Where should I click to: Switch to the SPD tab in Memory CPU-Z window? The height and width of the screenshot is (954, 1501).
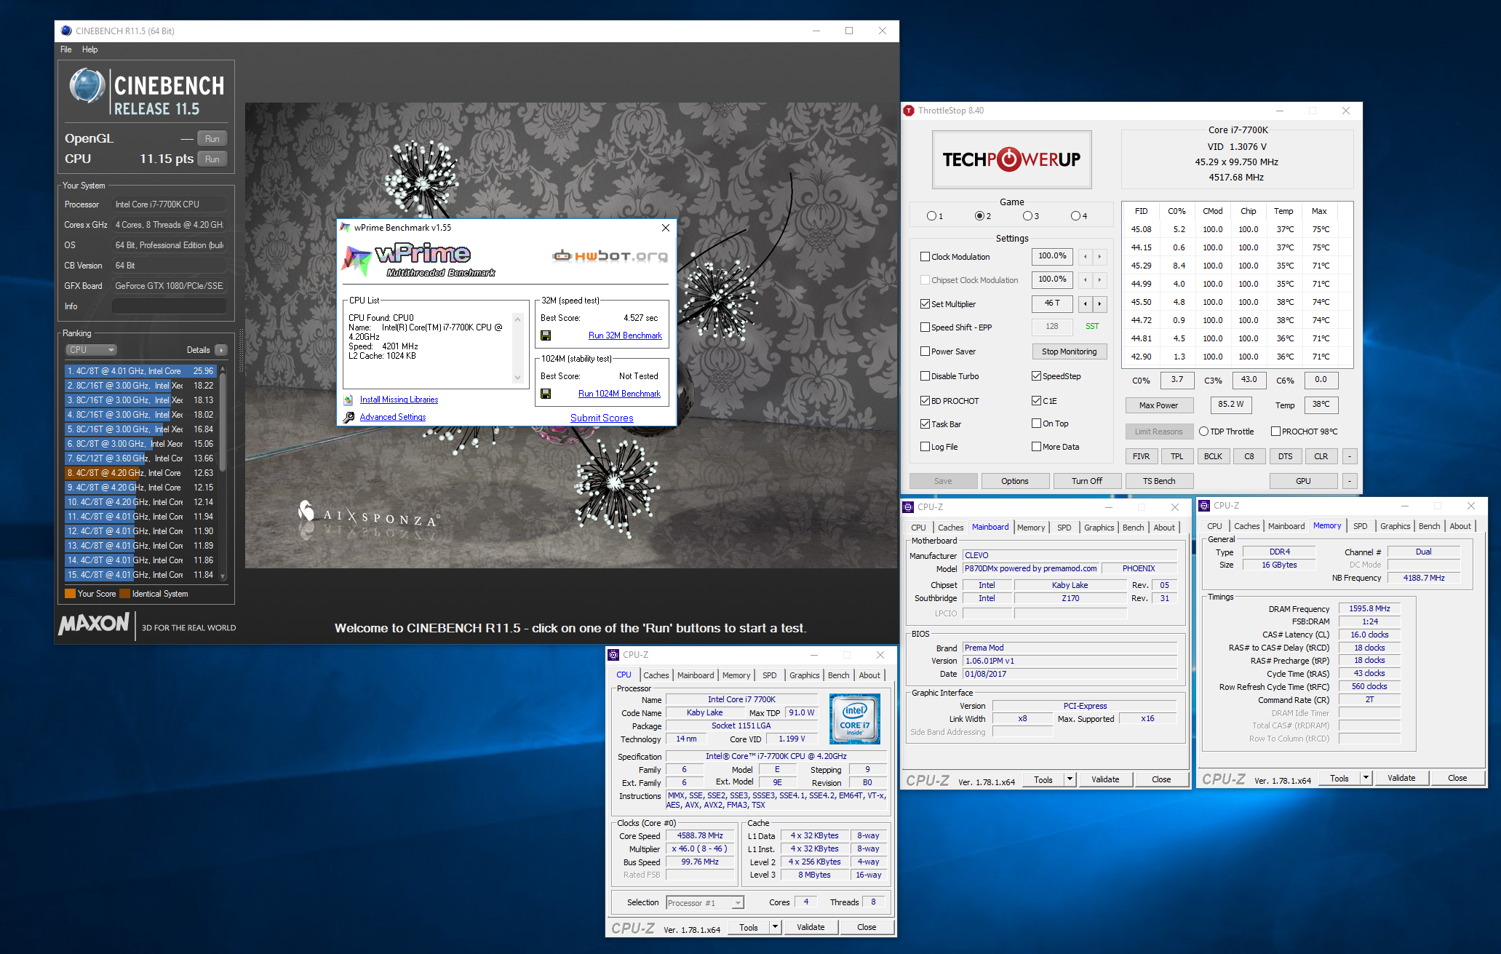click(1360, 526)
